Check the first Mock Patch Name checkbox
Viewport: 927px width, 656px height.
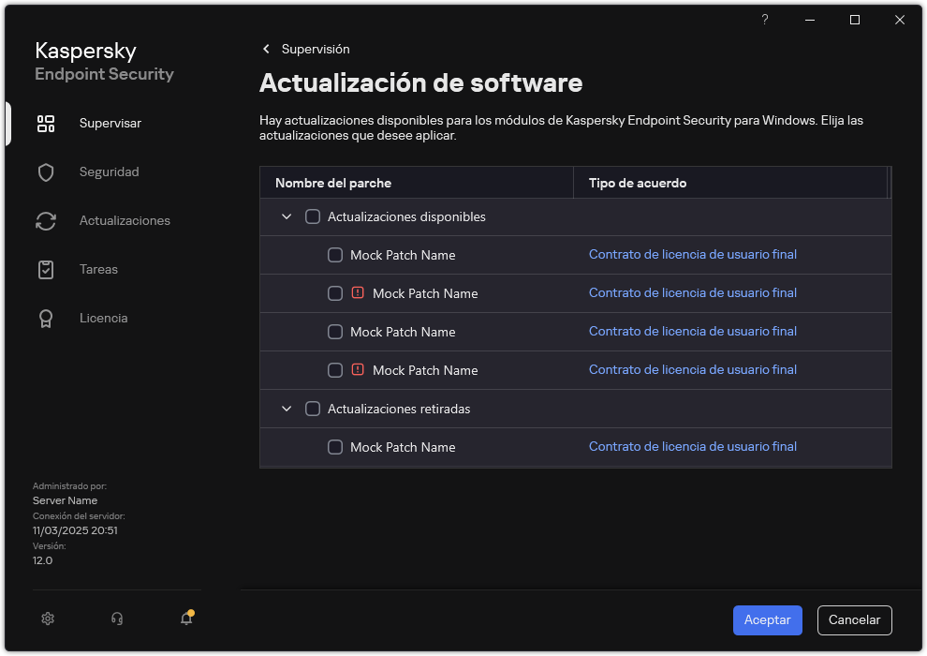(334, 255)
